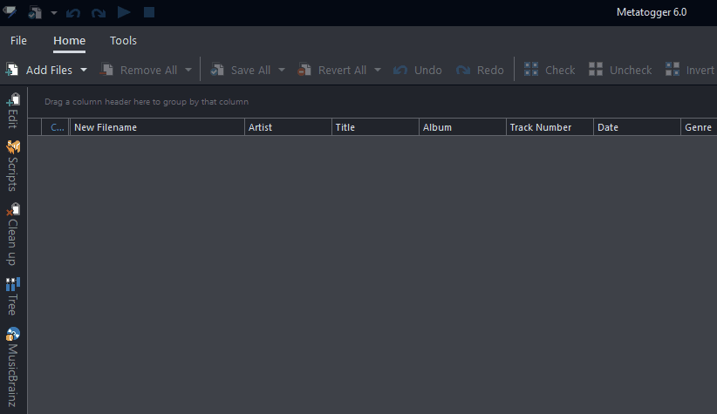The width and height of the screenshot is (717, 414).
Task: Click the quick-access Save icon in the title bar
Action: tap(35, 12)
